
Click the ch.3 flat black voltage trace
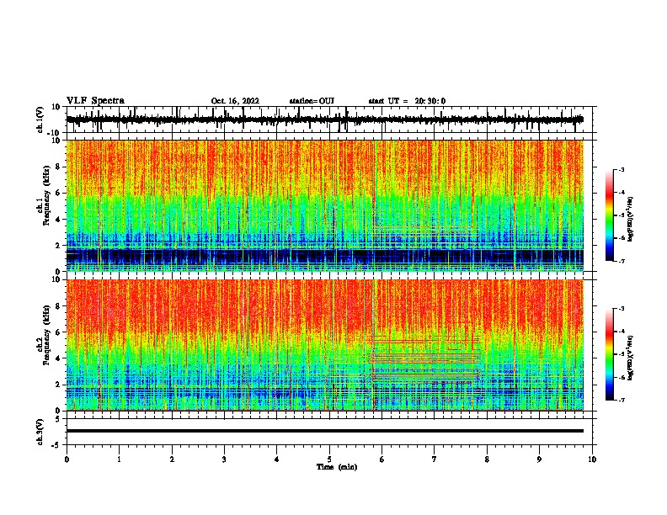pyautogui.click(x=325, y=431)
